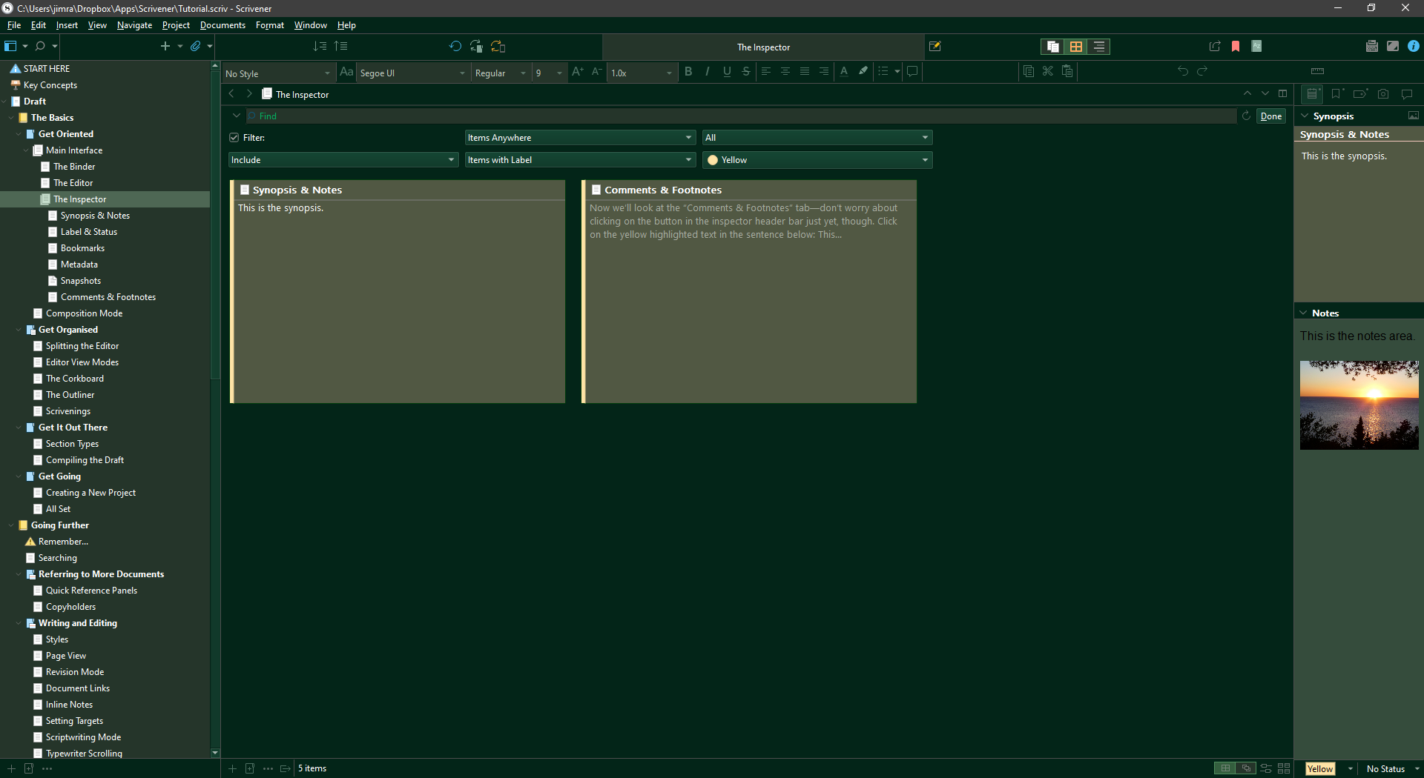This screenshot has height=778, width=1424.
Task: Click the Share export icon
Action: click(x=1215, y=46)
